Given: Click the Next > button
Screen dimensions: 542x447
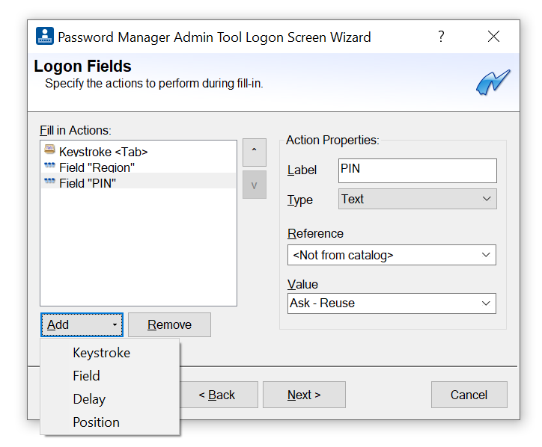Looking at the screenshot, I should [x=304, y=395].
